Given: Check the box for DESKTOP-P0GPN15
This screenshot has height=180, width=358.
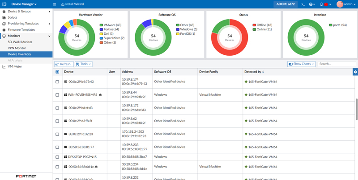Looking at the screenshot, I should pos(57,157).
